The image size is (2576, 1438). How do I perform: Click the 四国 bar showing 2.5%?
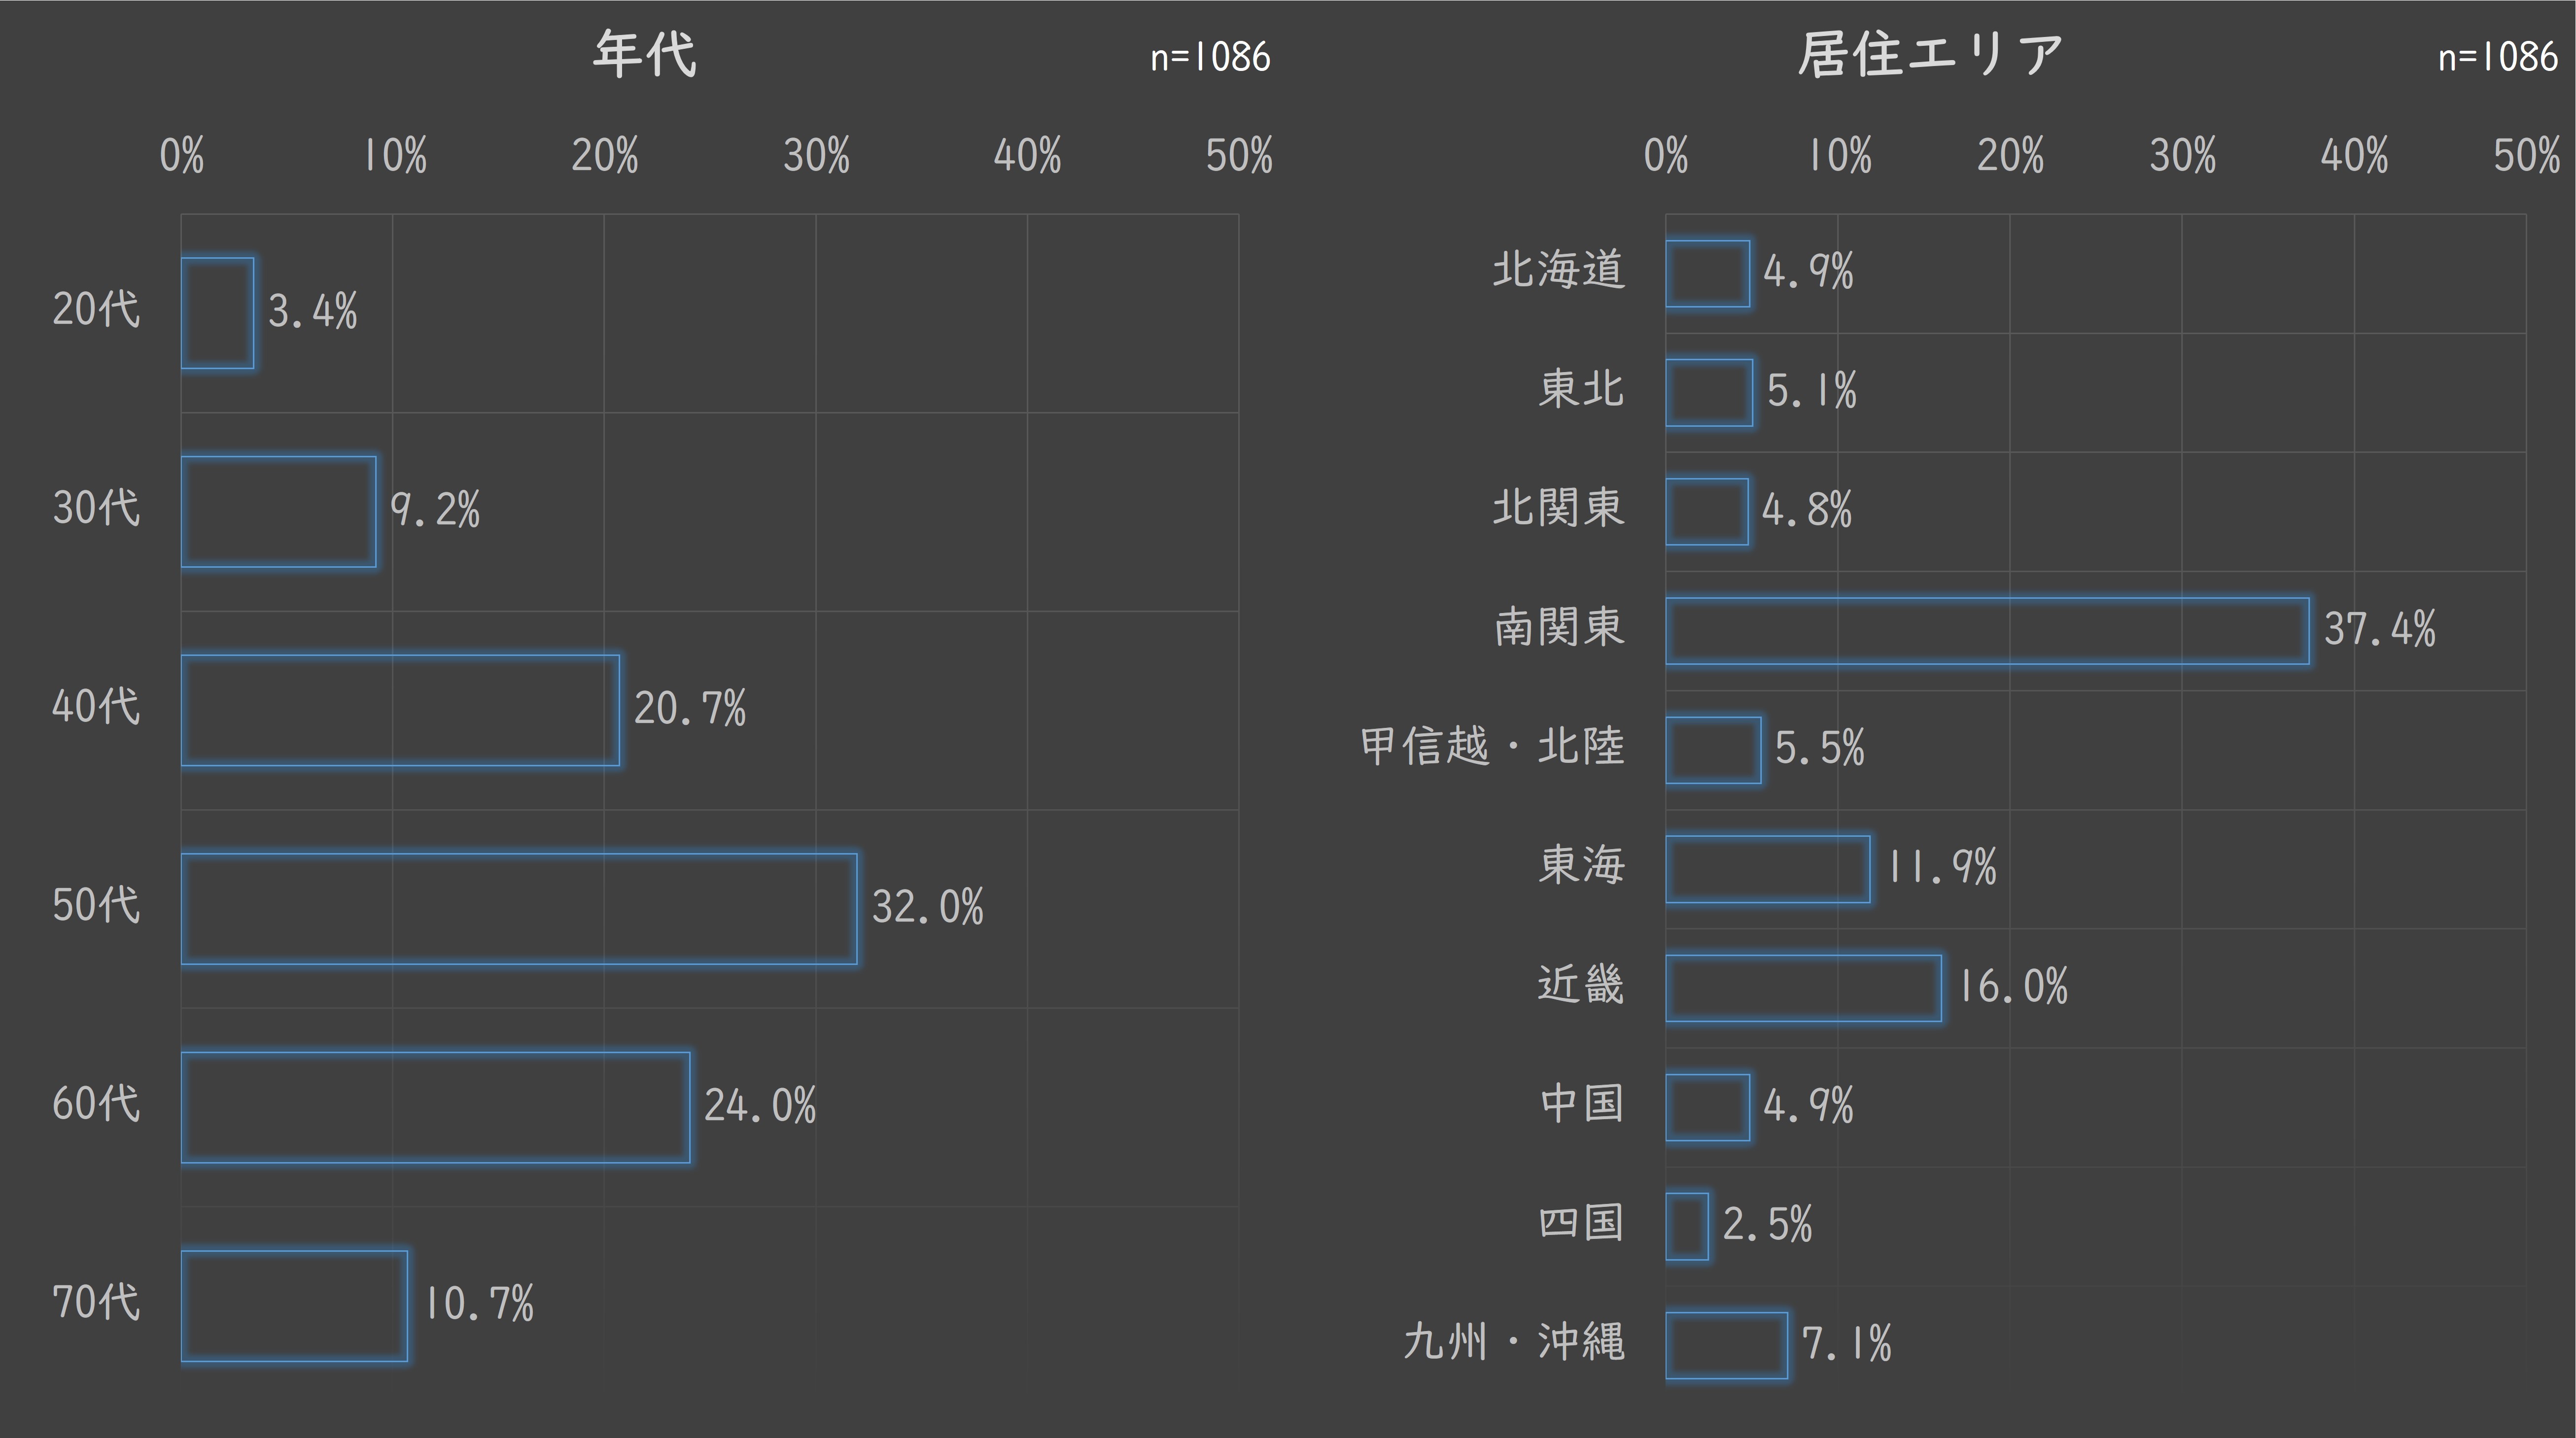1687,1226
